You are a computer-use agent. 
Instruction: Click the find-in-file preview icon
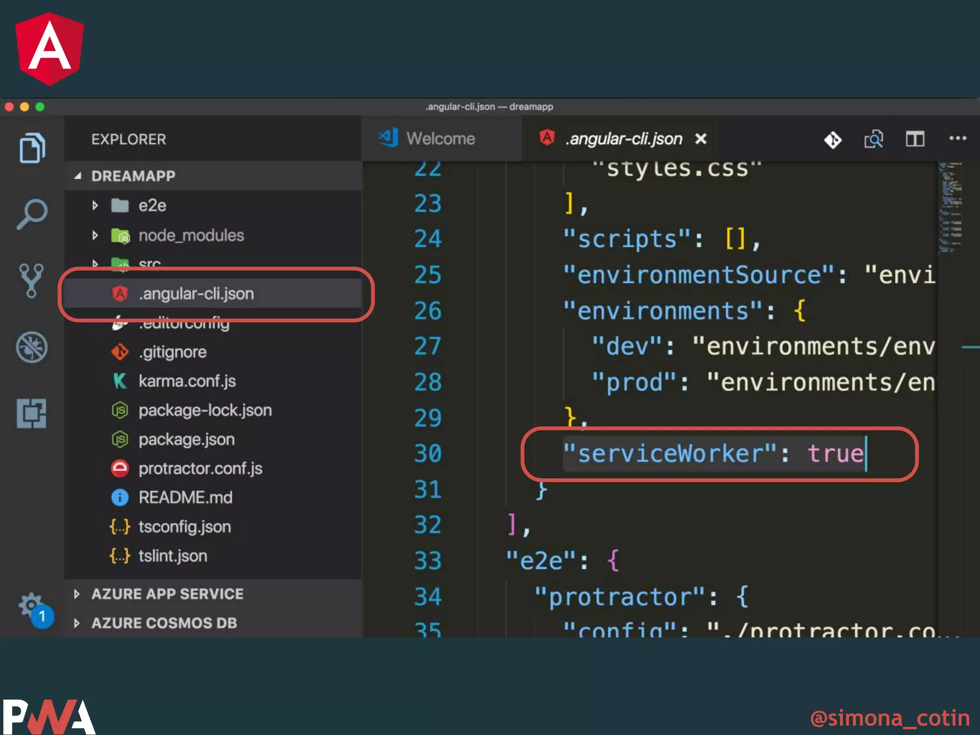tap(873, 139)
